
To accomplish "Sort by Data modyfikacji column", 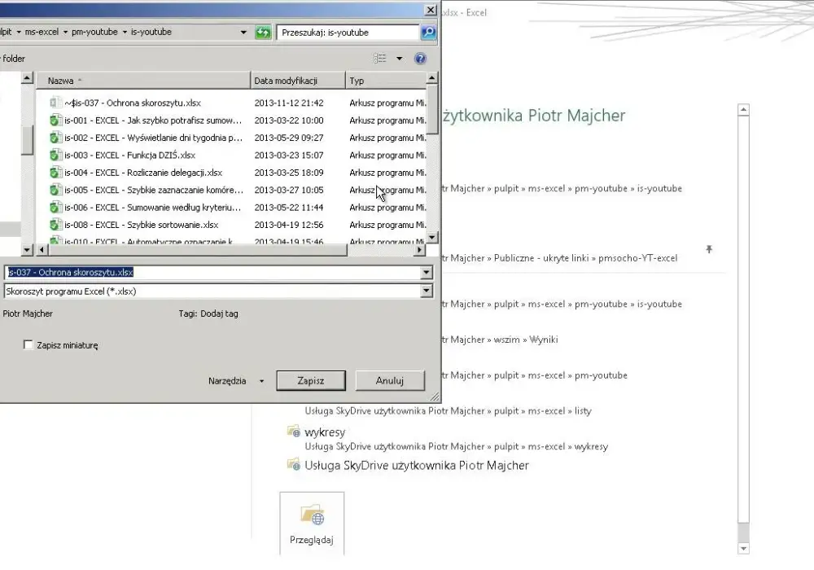I will click(x=298, y=81).
